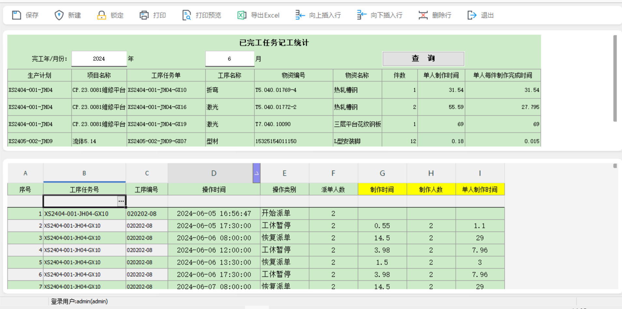
Task: Click column D header sort arrow
Action: click(256, 173)
